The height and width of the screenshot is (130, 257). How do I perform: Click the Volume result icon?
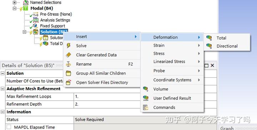pyautogui.click(x=146, y=89)
